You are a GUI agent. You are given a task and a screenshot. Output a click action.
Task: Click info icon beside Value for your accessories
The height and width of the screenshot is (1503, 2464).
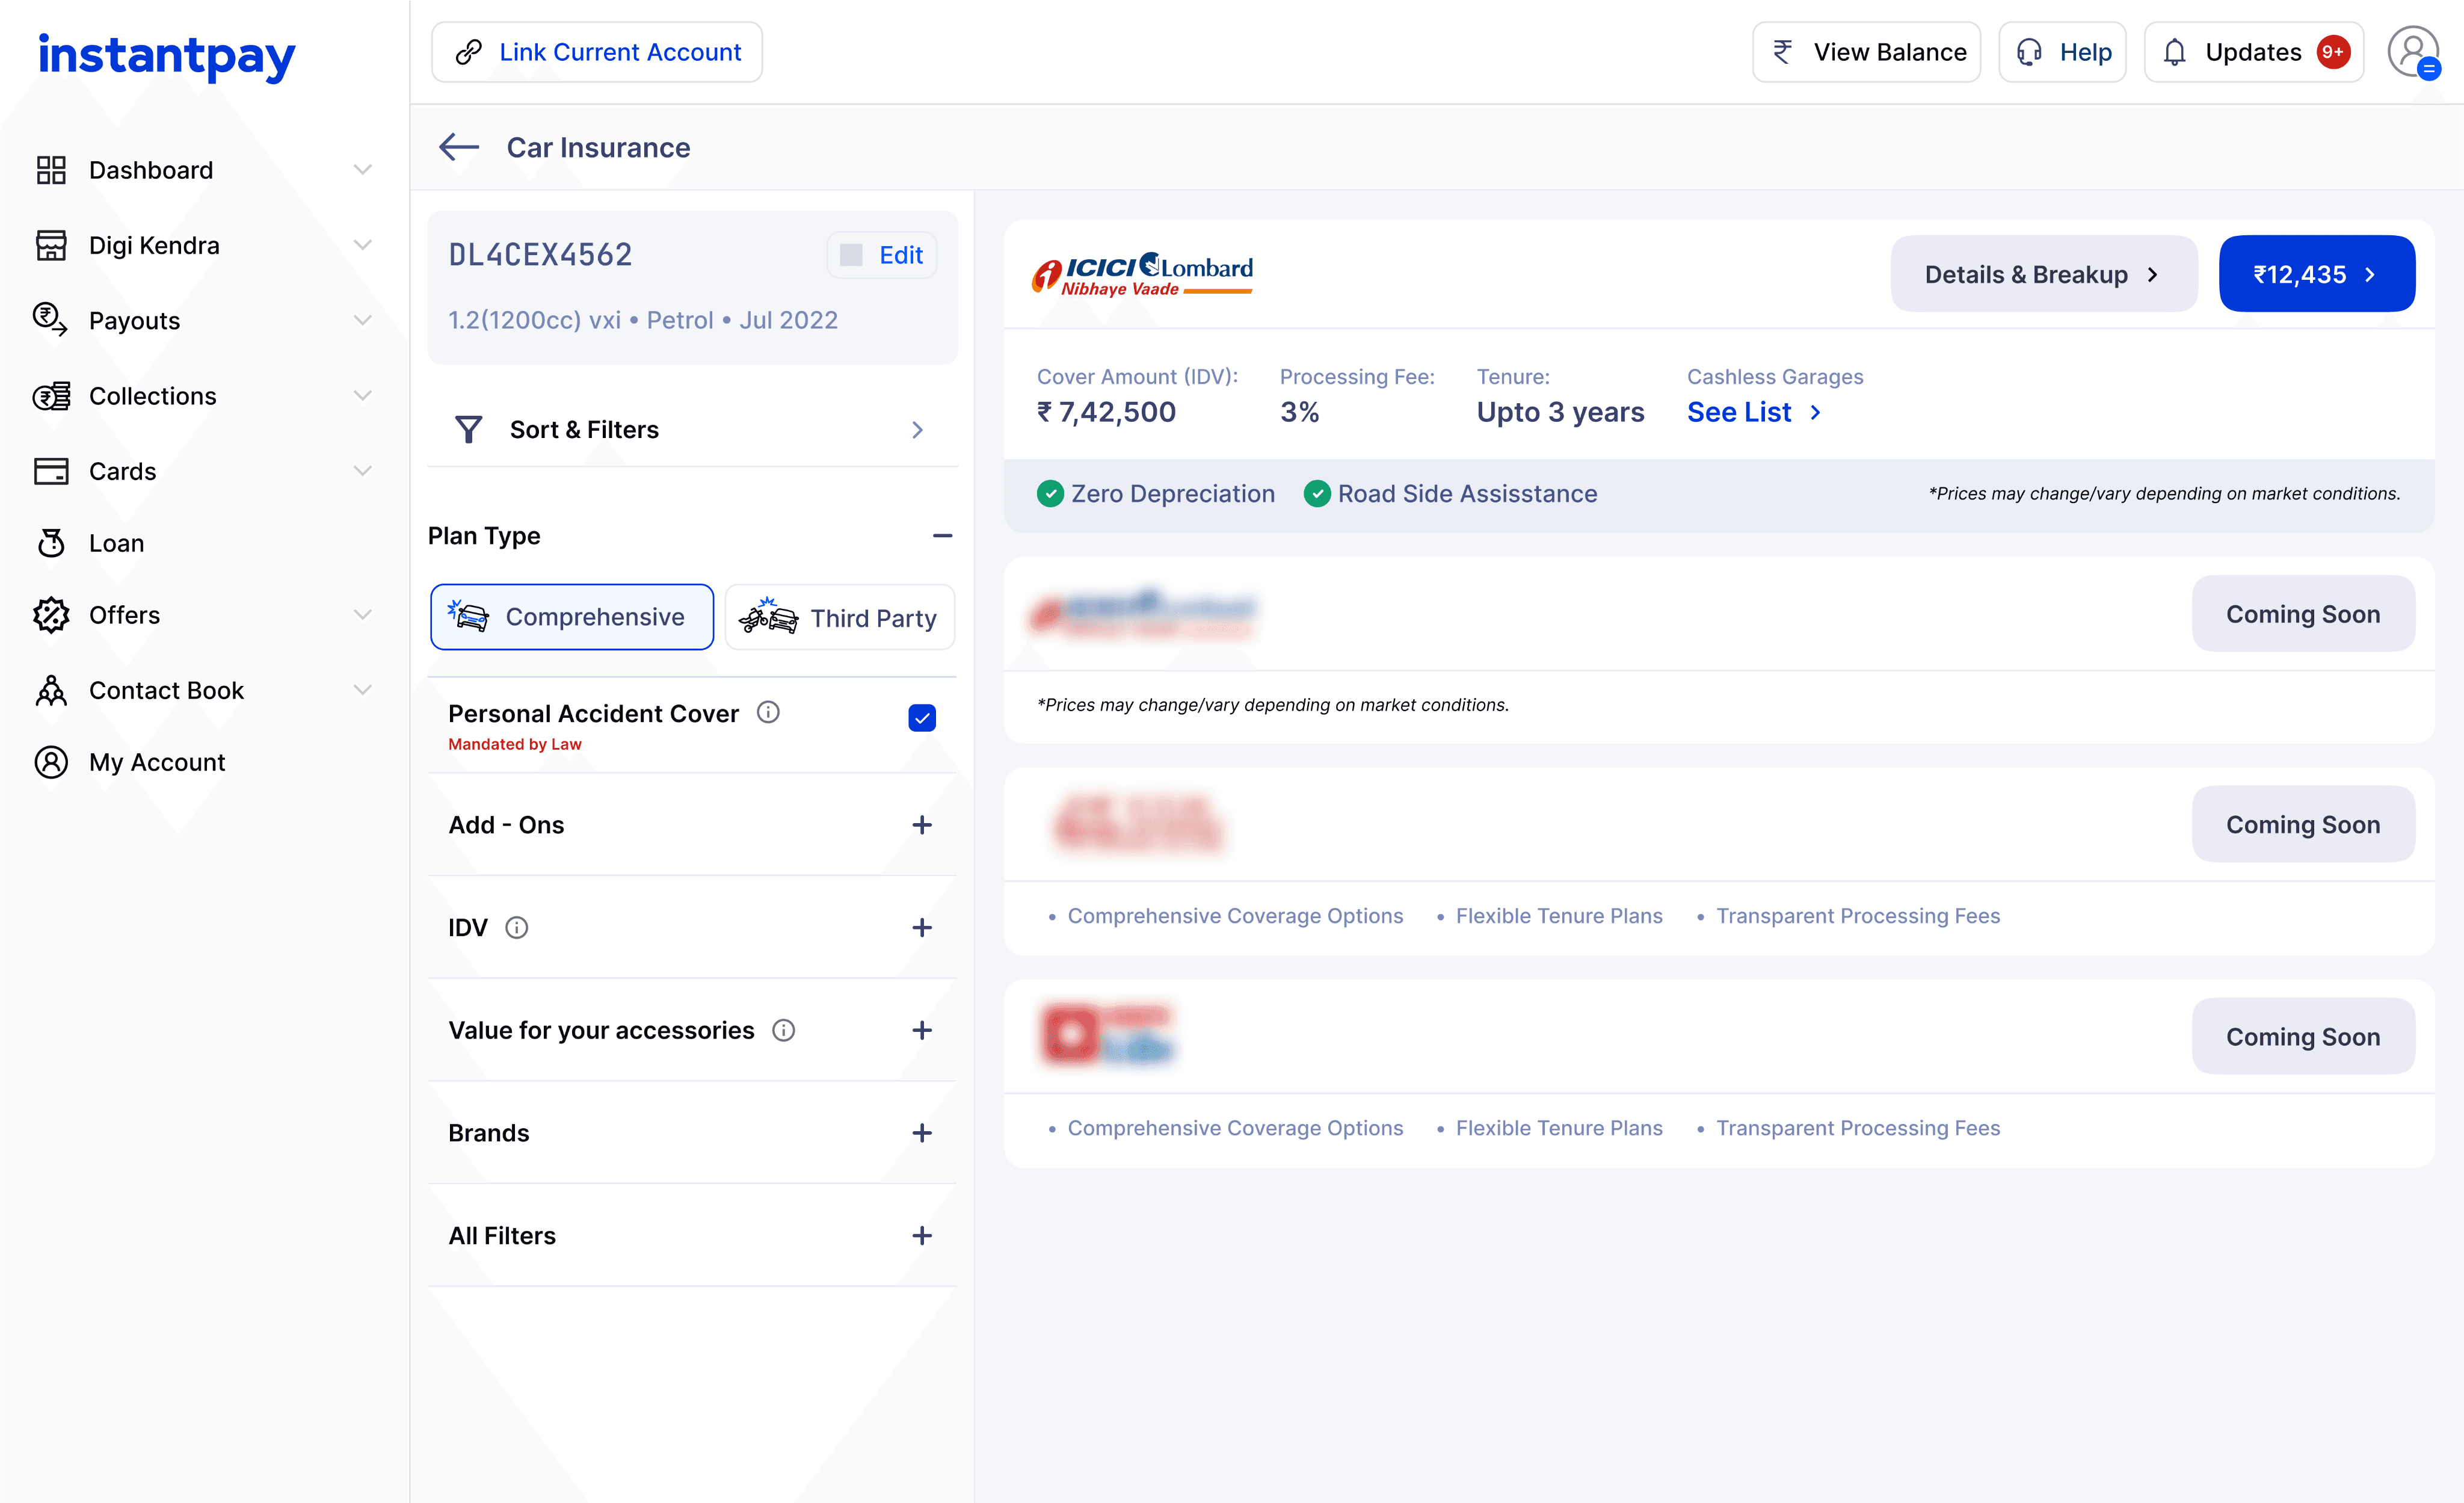[783, 1030]
